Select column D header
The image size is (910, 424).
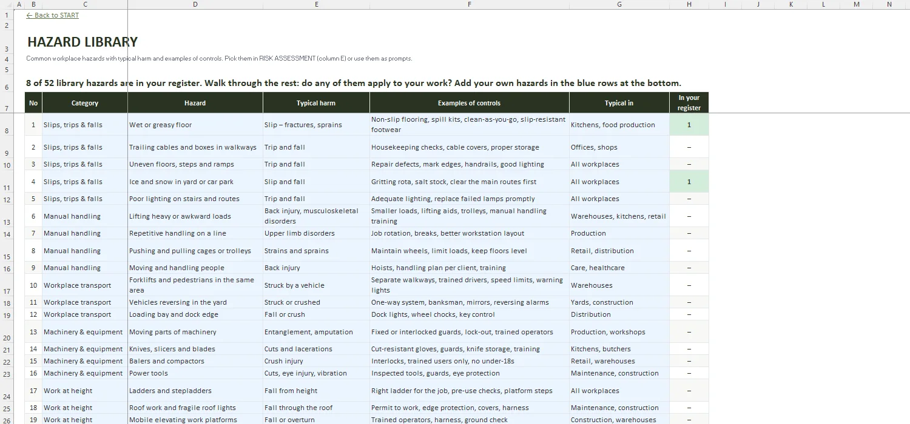(x=195, y=4)
